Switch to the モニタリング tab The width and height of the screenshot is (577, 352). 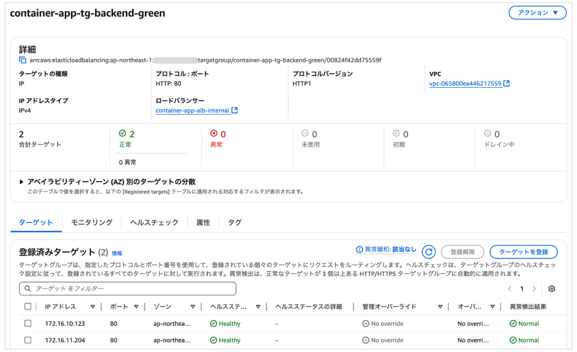pos(91,223)
